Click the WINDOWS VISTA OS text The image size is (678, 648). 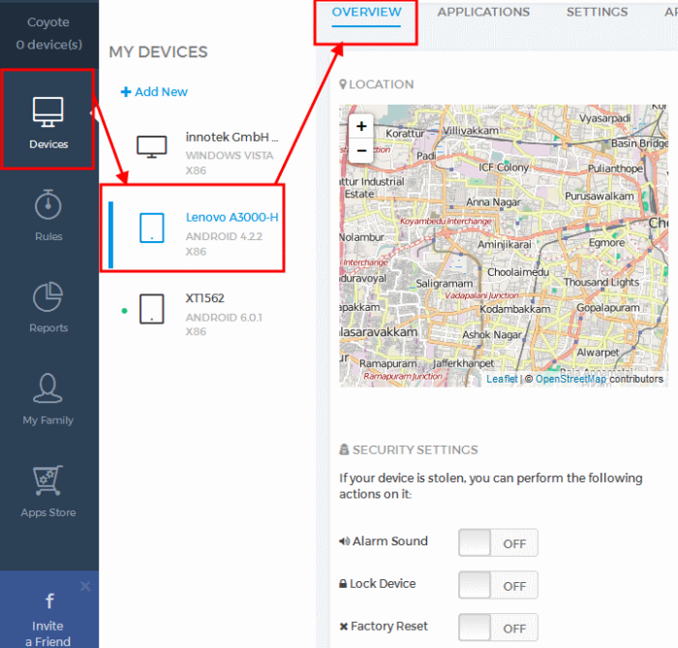click(230, 156)
